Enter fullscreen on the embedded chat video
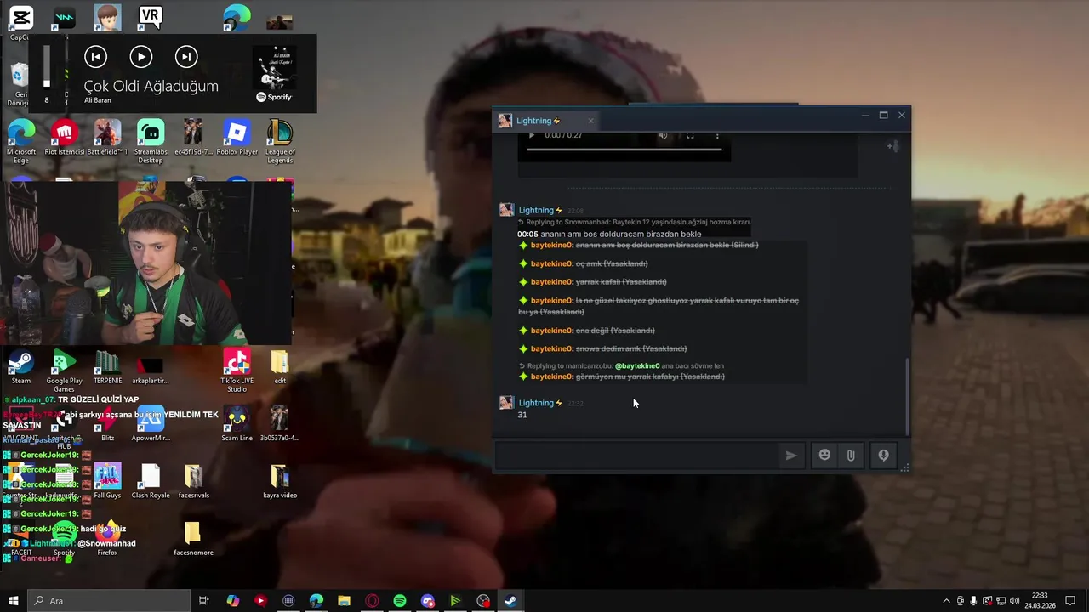Screen dimensions: 1089x612 (690, 135)
